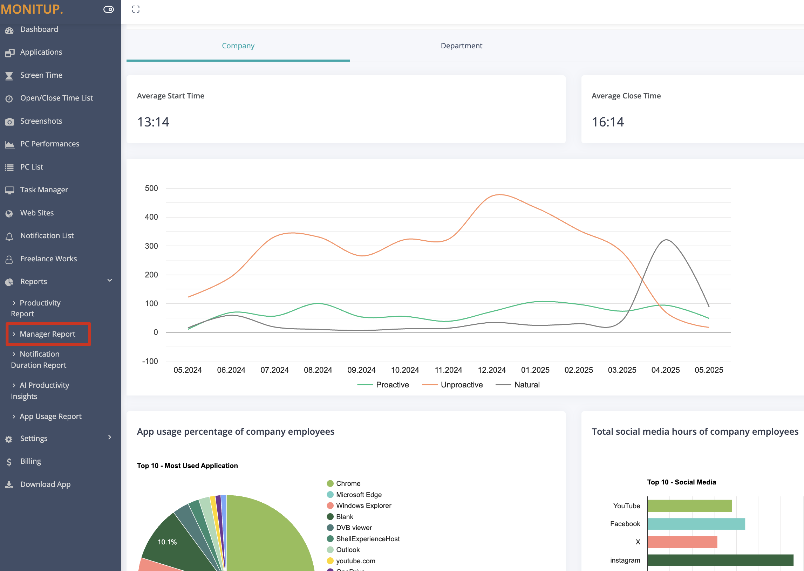Open the Notification Duration Report link
The width and height of the screenshot is (804, 571).
coord(38,359)
